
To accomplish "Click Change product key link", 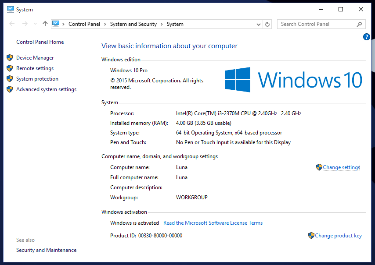I will pos(338,236).
